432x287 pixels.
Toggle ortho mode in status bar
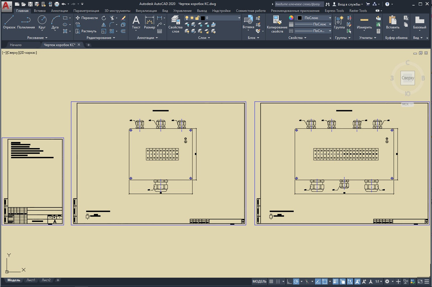(x=289, y=282)
